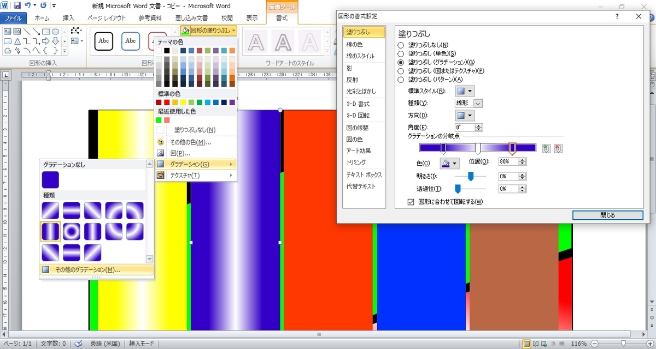The image size is (656, 349).
Task: Open 標準スタイル(R) preset dropdown
Action: pos(465,91)
